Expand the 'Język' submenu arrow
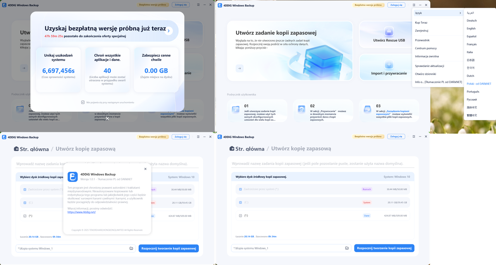 tap(460, 13)
